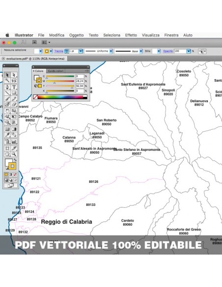The height and width of the screenshot is (287, 222).
Task: Select the Lasso tool
Action: (x=14, y=81)
